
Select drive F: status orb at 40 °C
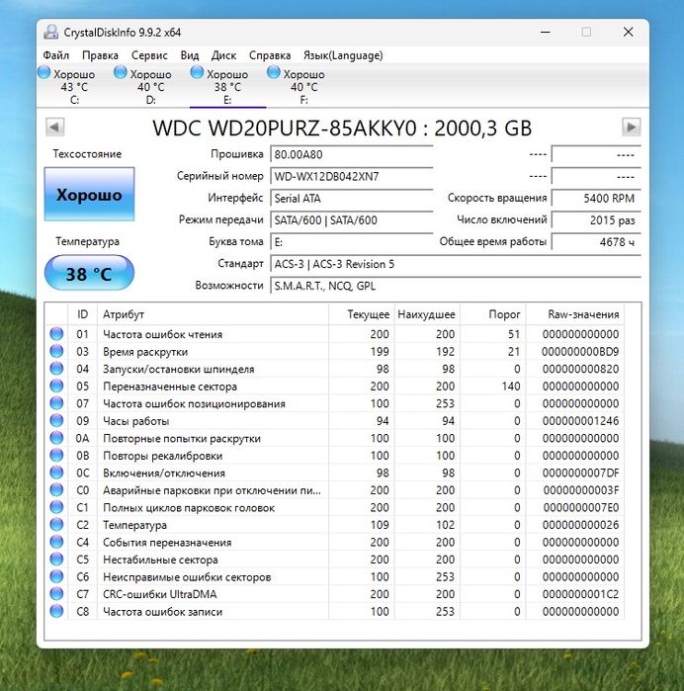(274, 72)
